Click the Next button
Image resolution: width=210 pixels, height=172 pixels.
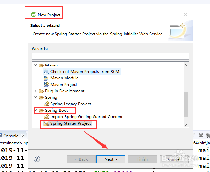tap(111, 159)
